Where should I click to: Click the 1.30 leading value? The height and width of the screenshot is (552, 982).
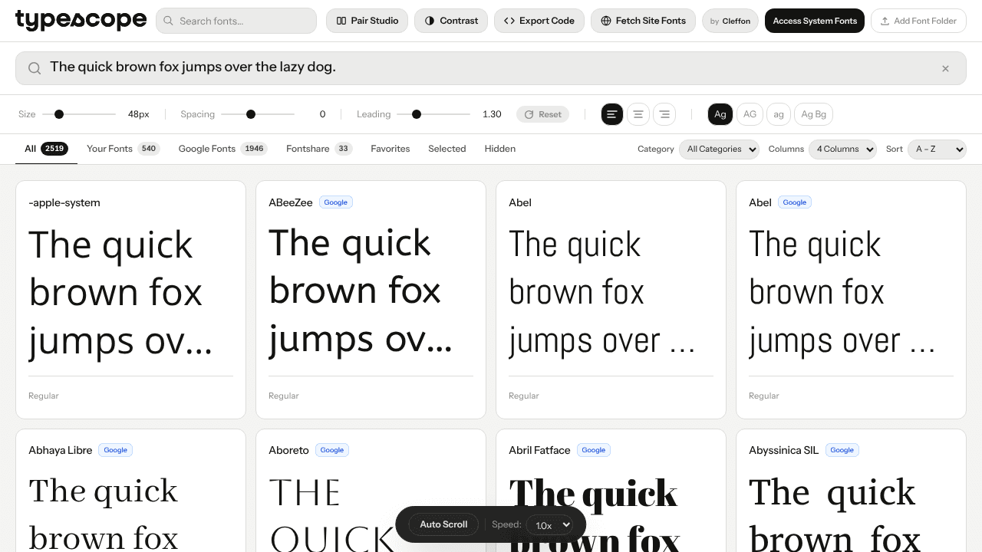pos(492,114)
